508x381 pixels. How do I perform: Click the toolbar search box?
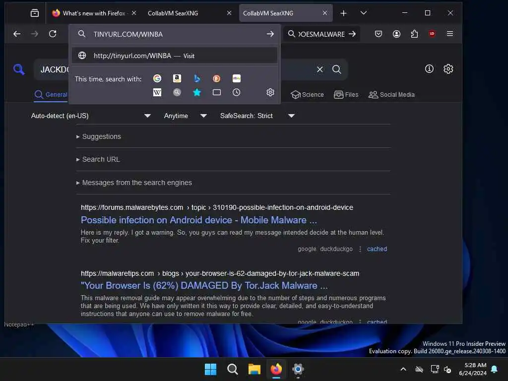click(321, 34)
